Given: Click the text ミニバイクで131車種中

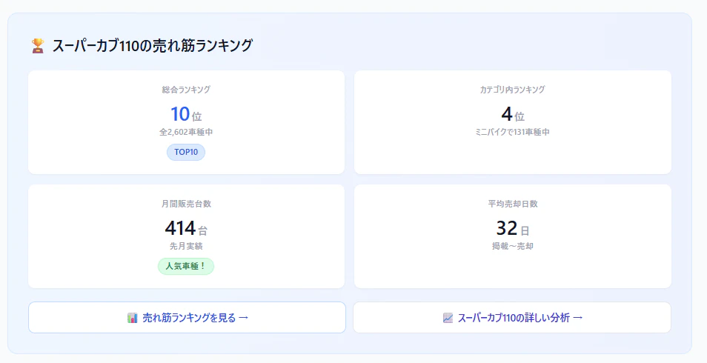Looking at the screenshot, I should pyautogui.click(x=512, y=132).
